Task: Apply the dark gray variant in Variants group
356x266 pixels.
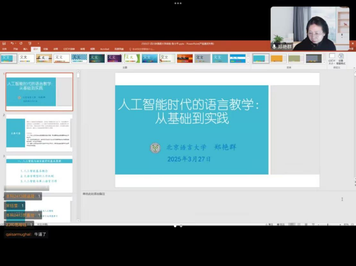Action: pos(313,59)
